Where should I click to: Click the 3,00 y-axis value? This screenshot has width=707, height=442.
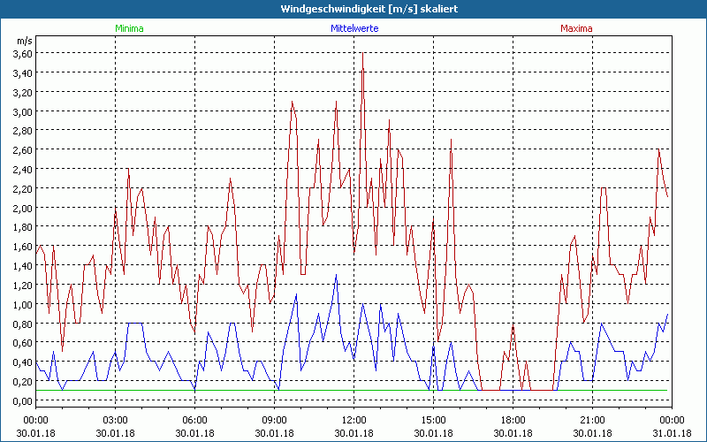click(x=22, y=112)
